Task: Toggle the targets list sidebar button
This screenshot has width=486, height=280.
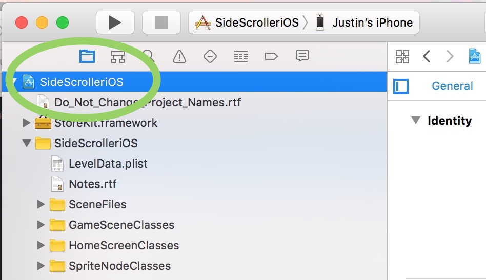Action: coord(401,86)
